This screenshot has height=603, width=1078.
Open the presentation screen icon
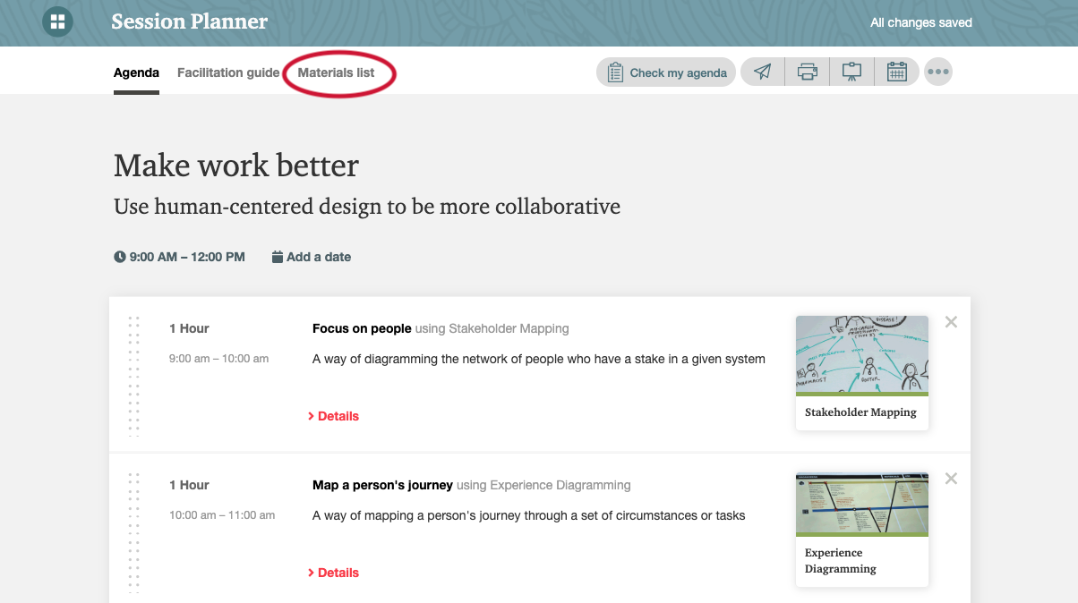[x=852, y=72]
